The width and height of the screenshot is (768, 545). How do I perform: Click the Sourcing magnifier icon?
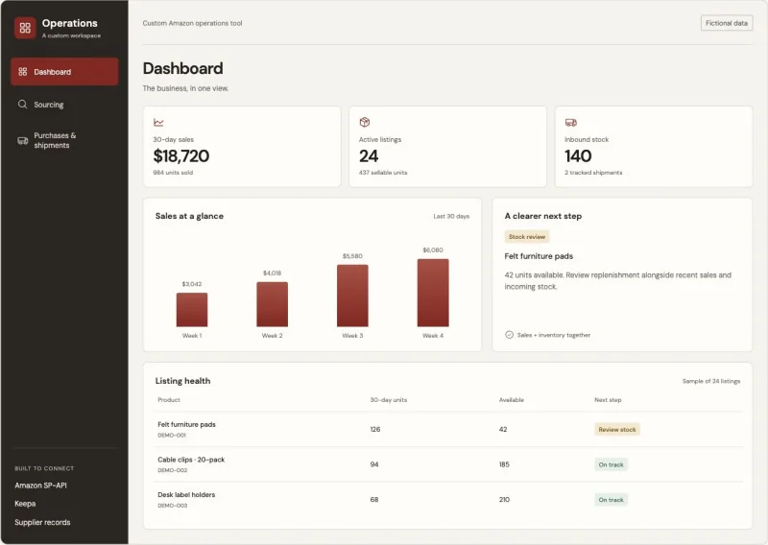[x=22, y=105]
